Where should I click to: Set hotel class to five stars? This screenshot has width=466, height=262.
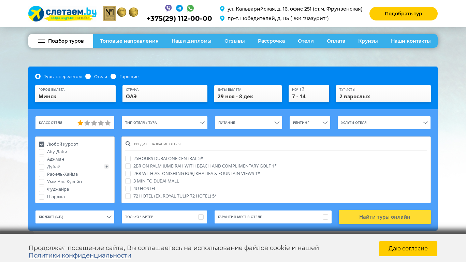point(108,123)
